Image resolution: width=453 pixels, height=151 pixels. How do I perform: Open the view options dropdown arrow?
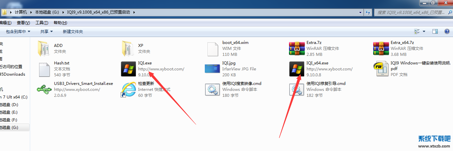424,31
